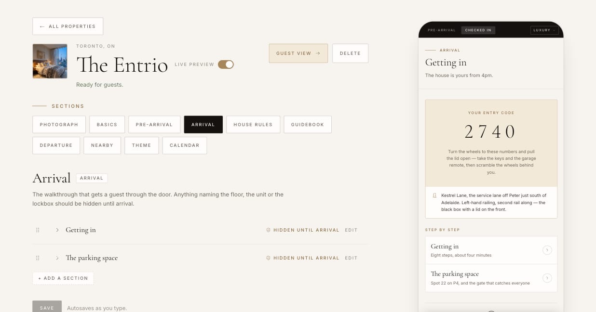Click drag handle beside The parking space row

pos(38,258)
